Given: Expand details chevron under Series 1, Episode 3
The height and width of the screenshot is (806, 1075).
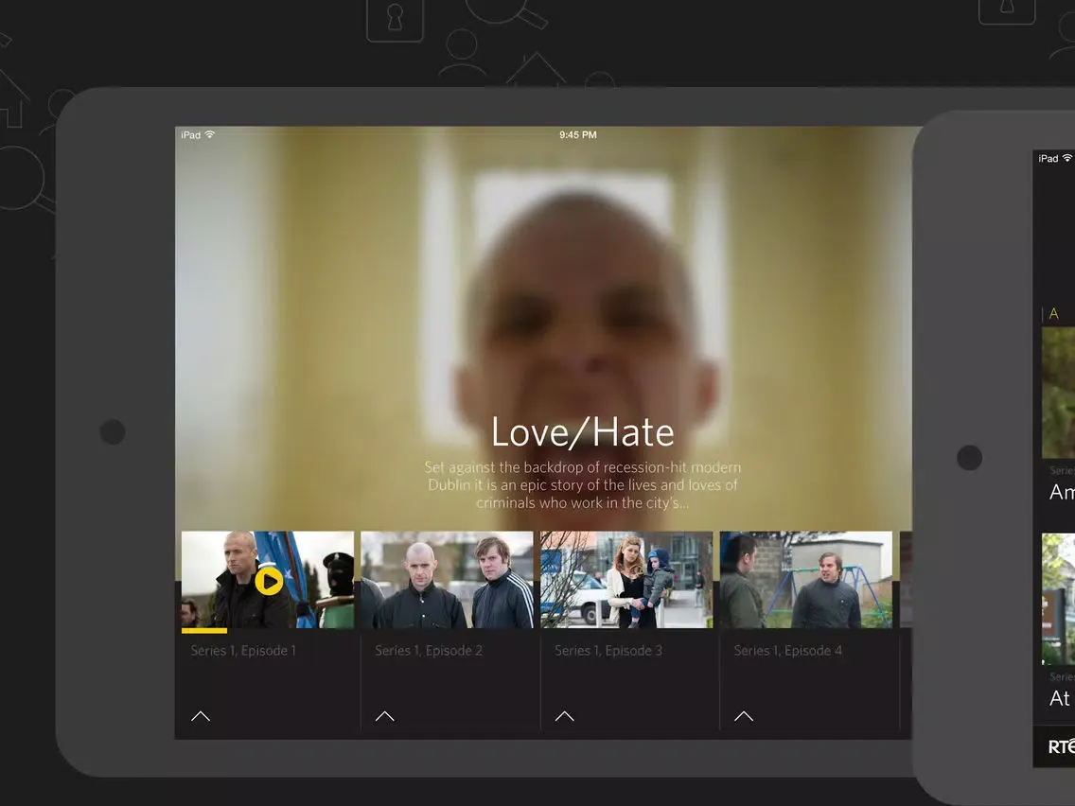Looking at the screenshot, I should (x=564, y=716).
